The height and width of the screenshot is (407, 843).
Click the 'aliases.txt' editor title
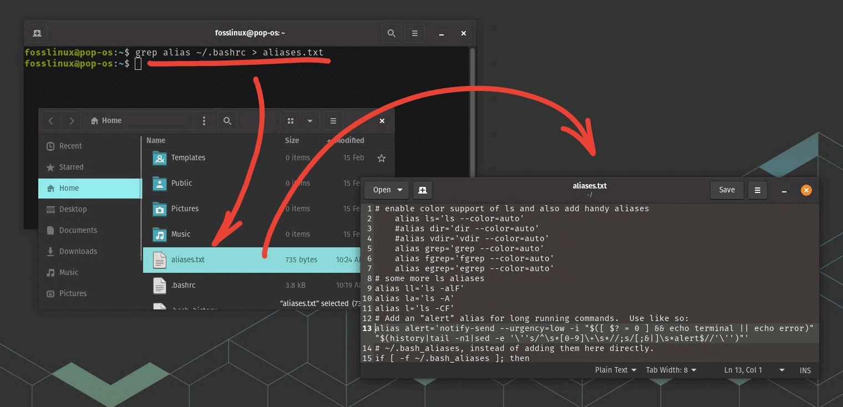[x=590, y=186]
